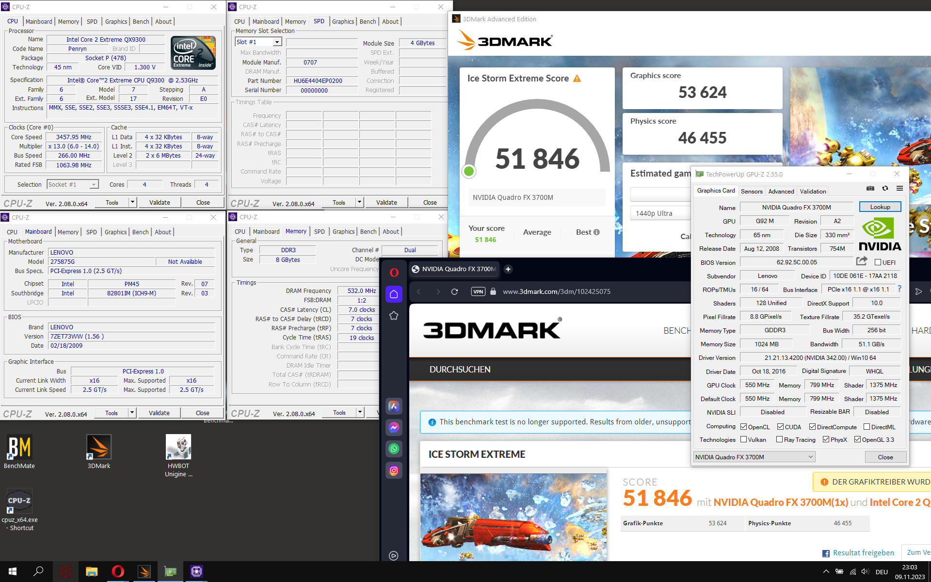Click the DURCHSUCHEN navigation link
The width and height of the screenshot is (931, 582).
(x=460, y=370)
